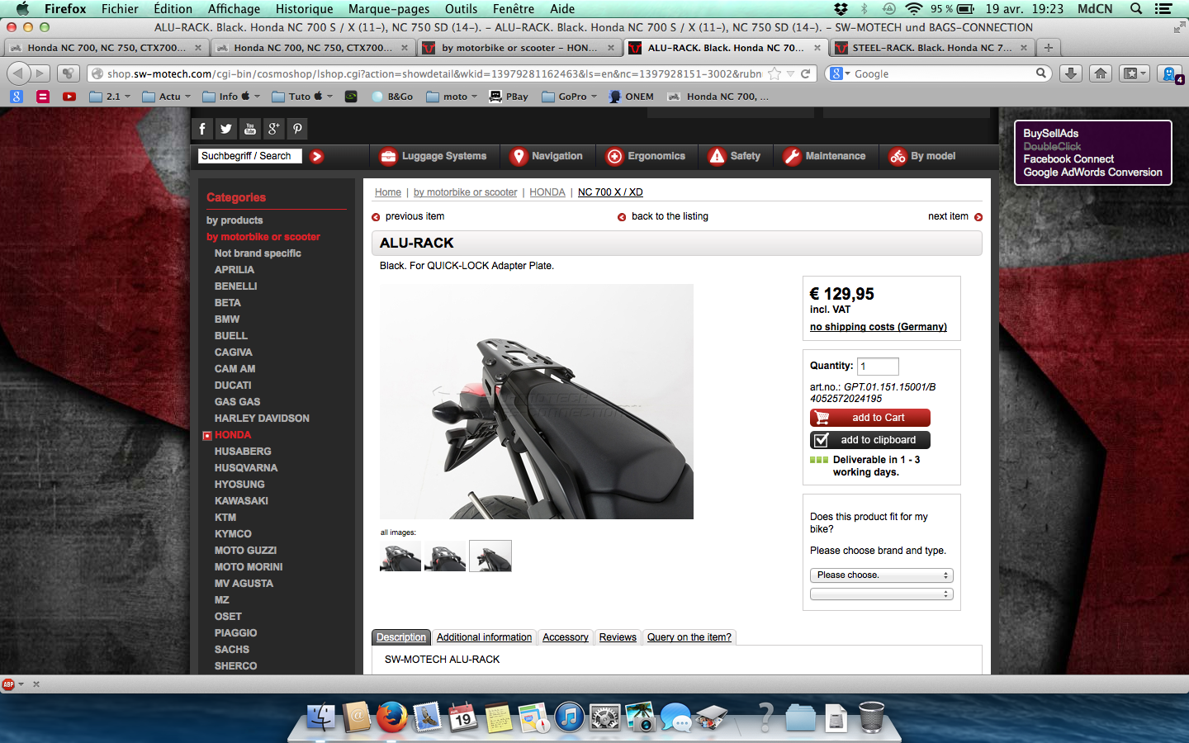Screen dimensions: 1189x743
Task: Follow the 'no shipping costs (Germany)' link
Action: [878, 327]
